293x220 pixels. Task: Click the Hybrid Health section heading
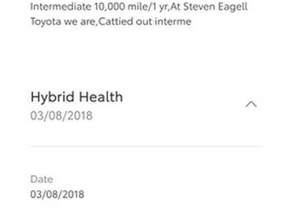(76, 97)
